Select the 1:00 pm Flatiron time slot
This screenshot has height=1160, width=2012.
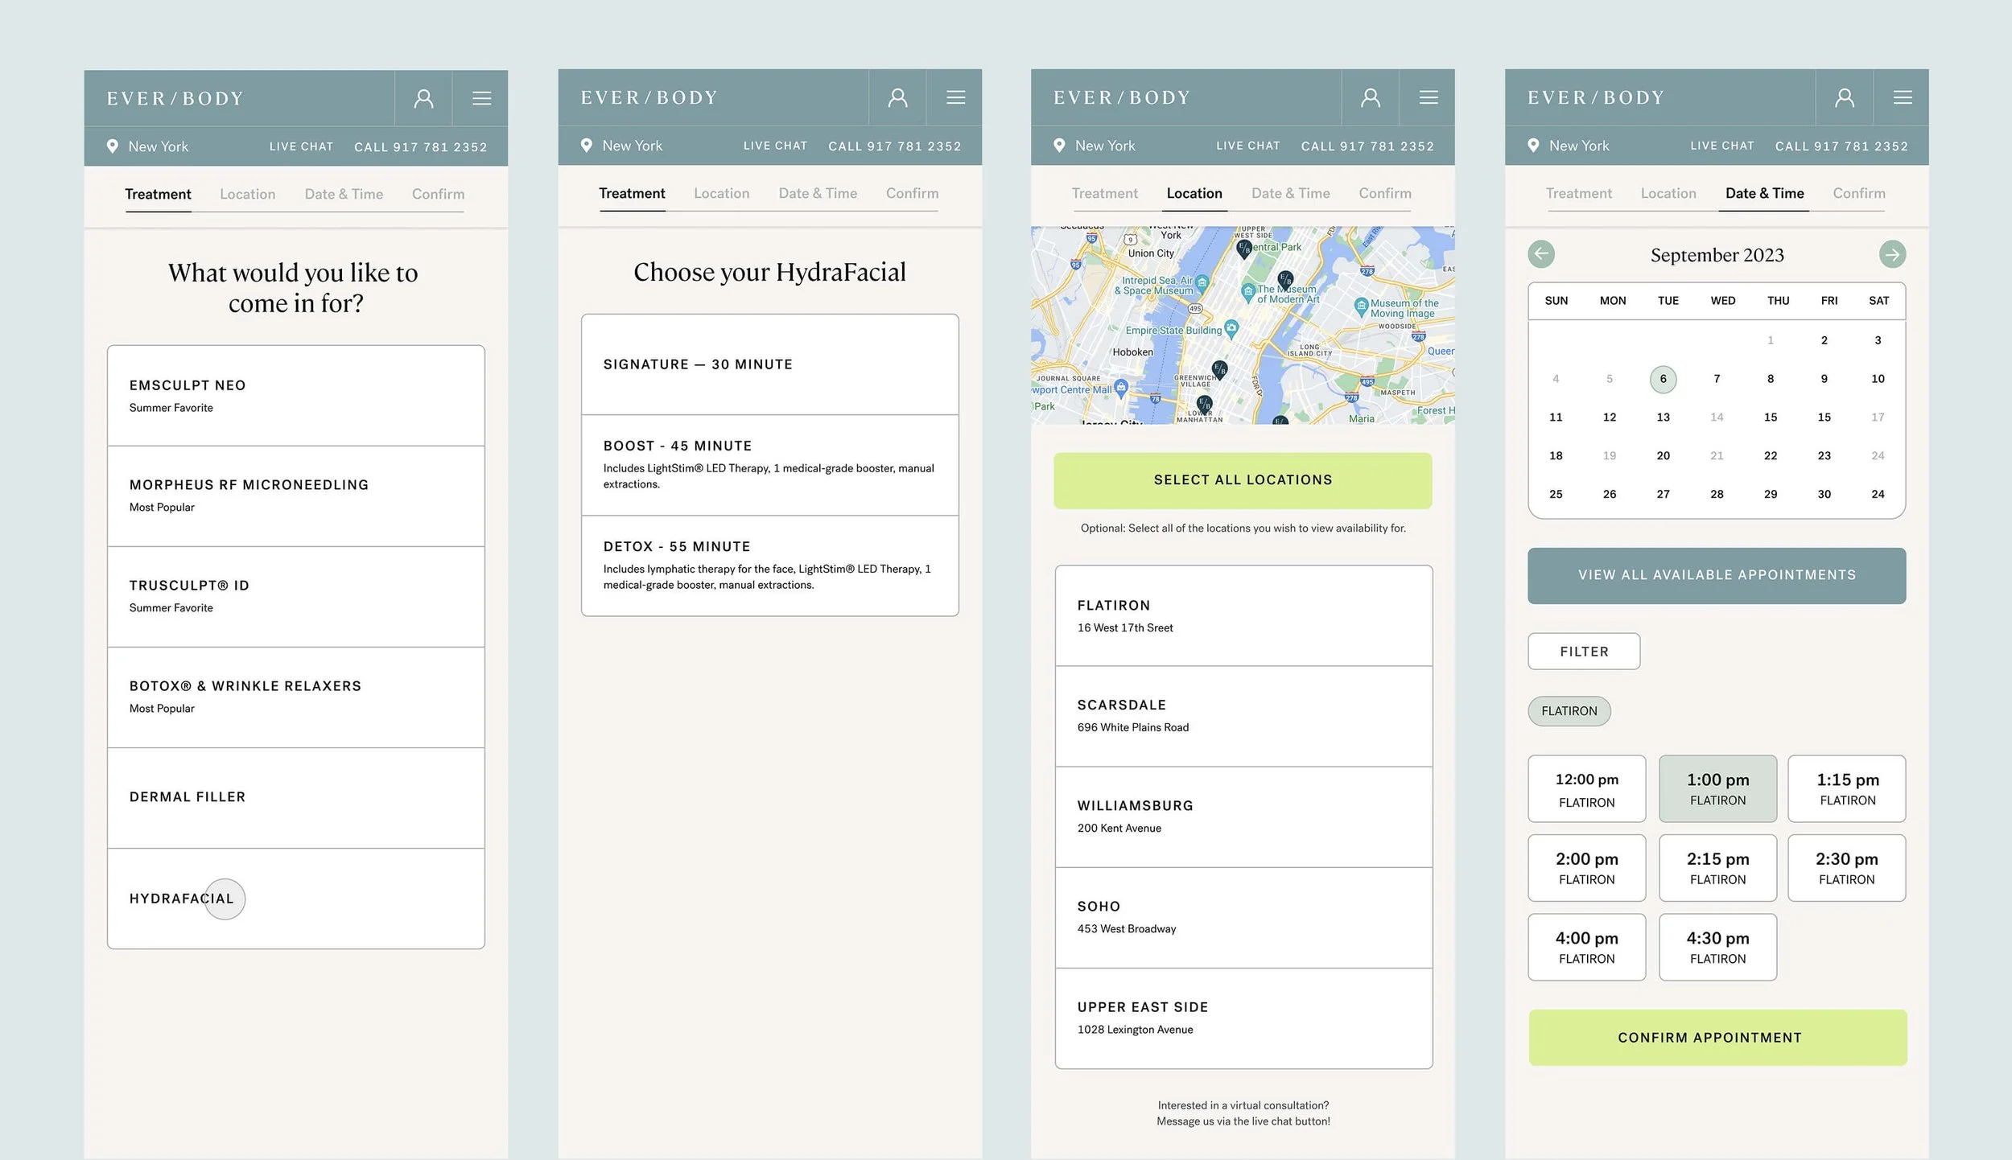1717,788
